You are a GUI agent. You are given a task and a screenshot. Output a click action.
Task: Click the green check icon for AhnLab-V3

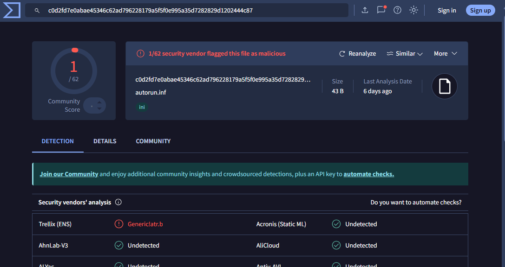pyautogui.click(x=119, y=246)
